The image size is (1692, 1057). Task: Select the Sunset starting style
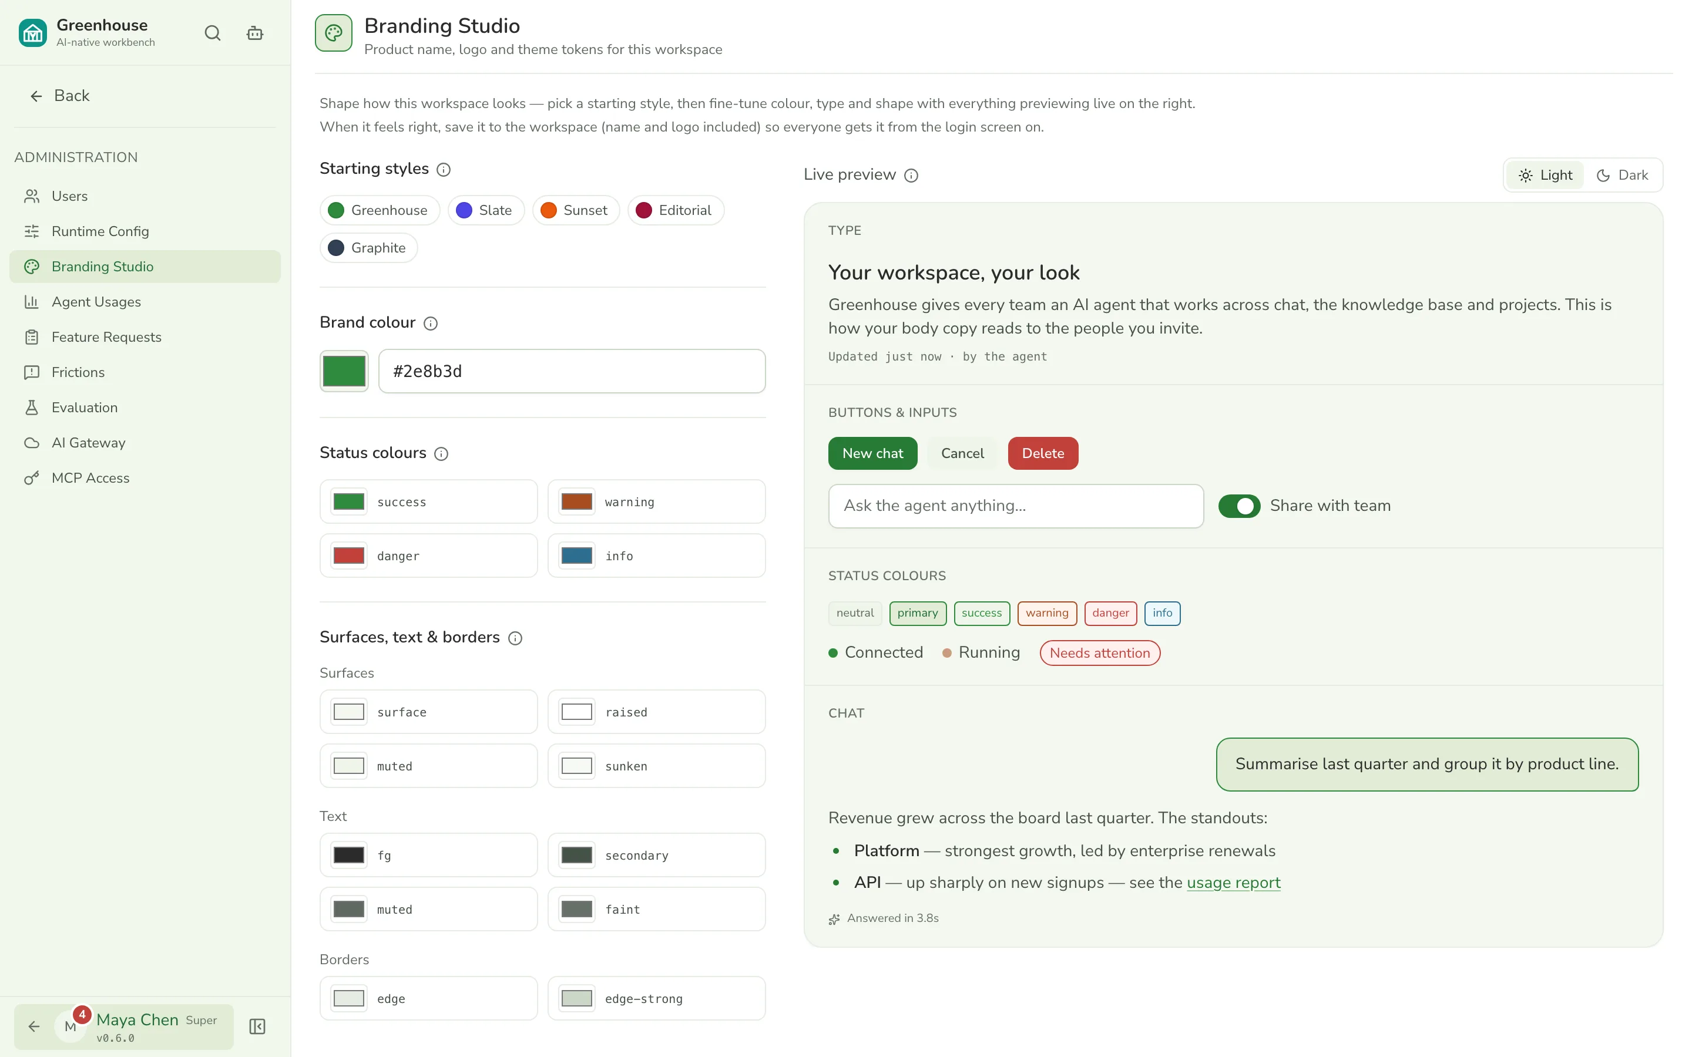pyautogui.click(x=576, y=210)
